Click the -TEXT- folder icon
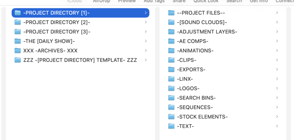The image size is (294, 140). [171, 126]
